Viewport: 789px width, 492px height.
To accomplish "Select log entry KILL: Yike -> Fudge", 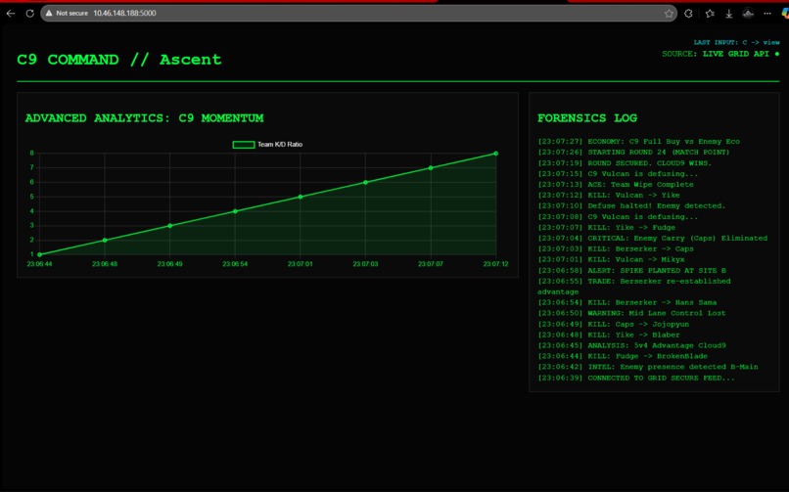I will [606, 227].
